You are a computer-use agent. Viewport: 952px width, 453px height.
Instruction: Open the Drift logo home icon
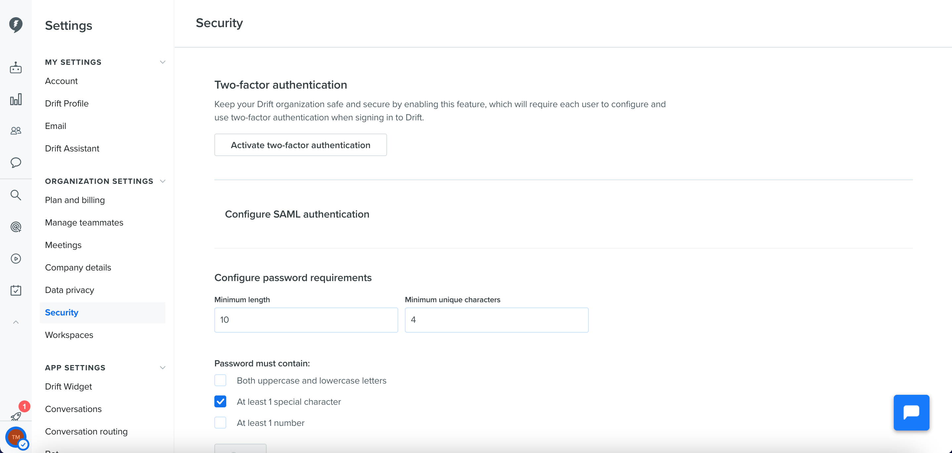coord(16,25)
